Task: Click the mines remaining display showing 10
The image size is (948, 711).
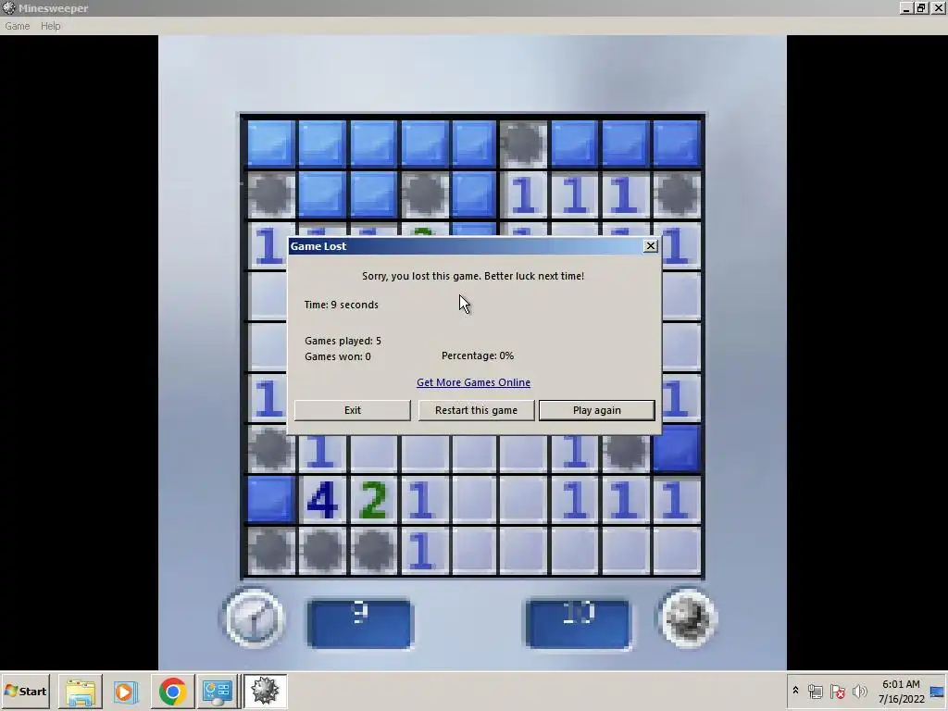Action: [578, 623]
